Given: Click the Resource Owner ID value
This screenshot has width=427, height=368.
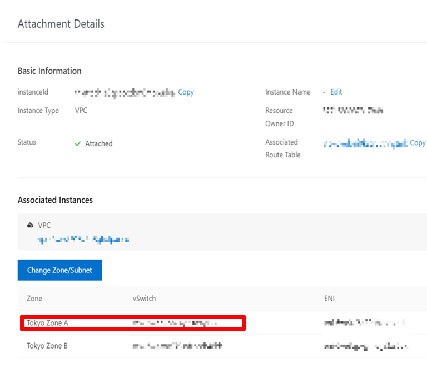Looking at the screenshot, I should 352,111.
